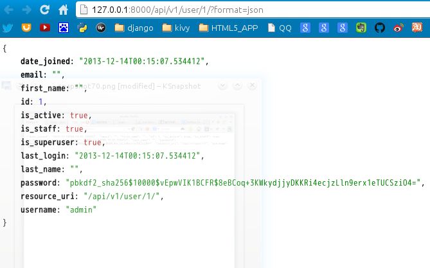This screenshot has height=268, width=430.
Task: Open the QQ bookmark
Action: click(280, 28)
